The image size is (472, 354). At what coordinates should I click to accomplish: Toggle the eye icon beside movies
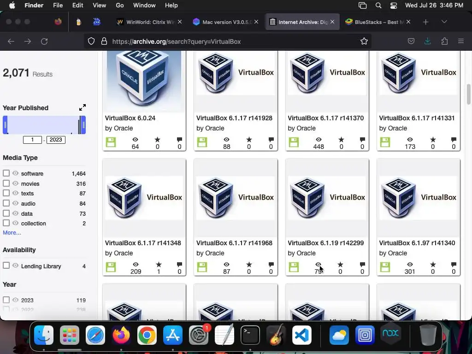[x=15, y=183]
